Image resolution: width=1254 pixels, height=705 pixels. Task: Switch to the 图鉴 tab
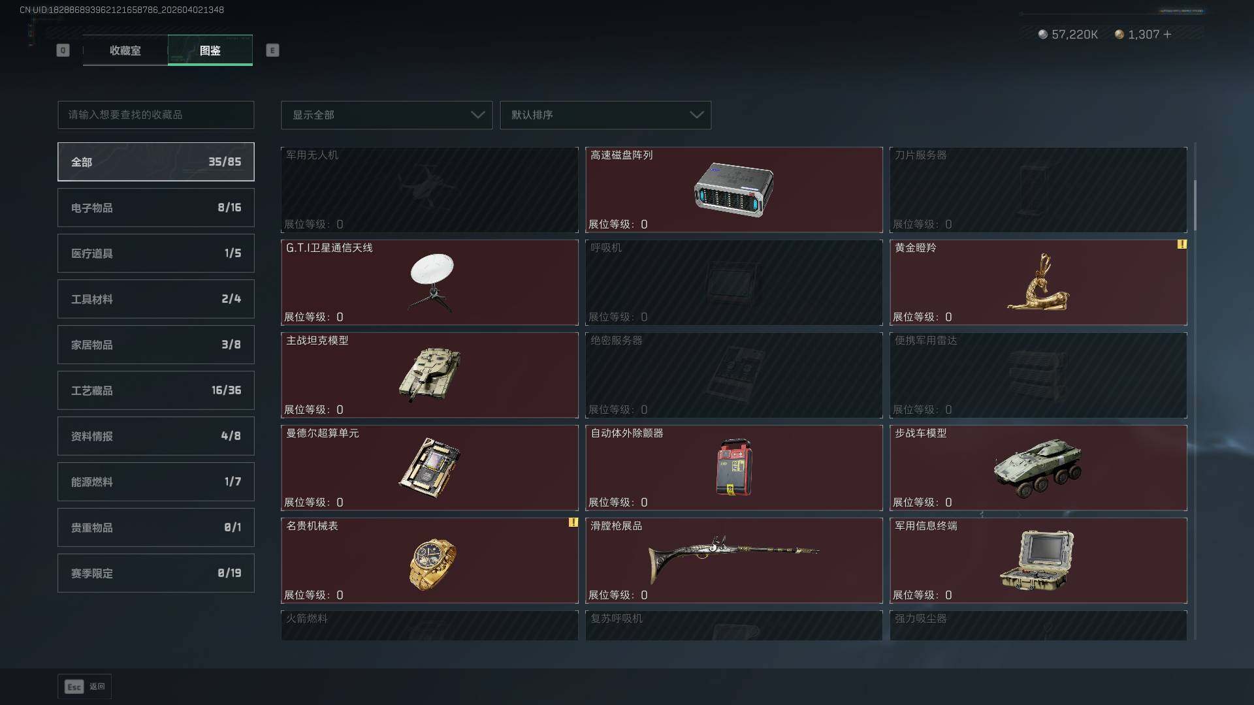pos(210,50)
